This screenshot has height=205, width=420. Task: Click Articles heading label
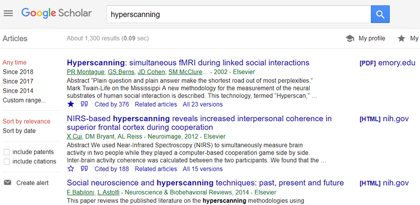[x=15, y=39]
